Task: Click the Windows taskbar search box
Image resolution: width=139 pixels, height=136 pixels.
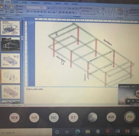Action: tap(26, 133)
